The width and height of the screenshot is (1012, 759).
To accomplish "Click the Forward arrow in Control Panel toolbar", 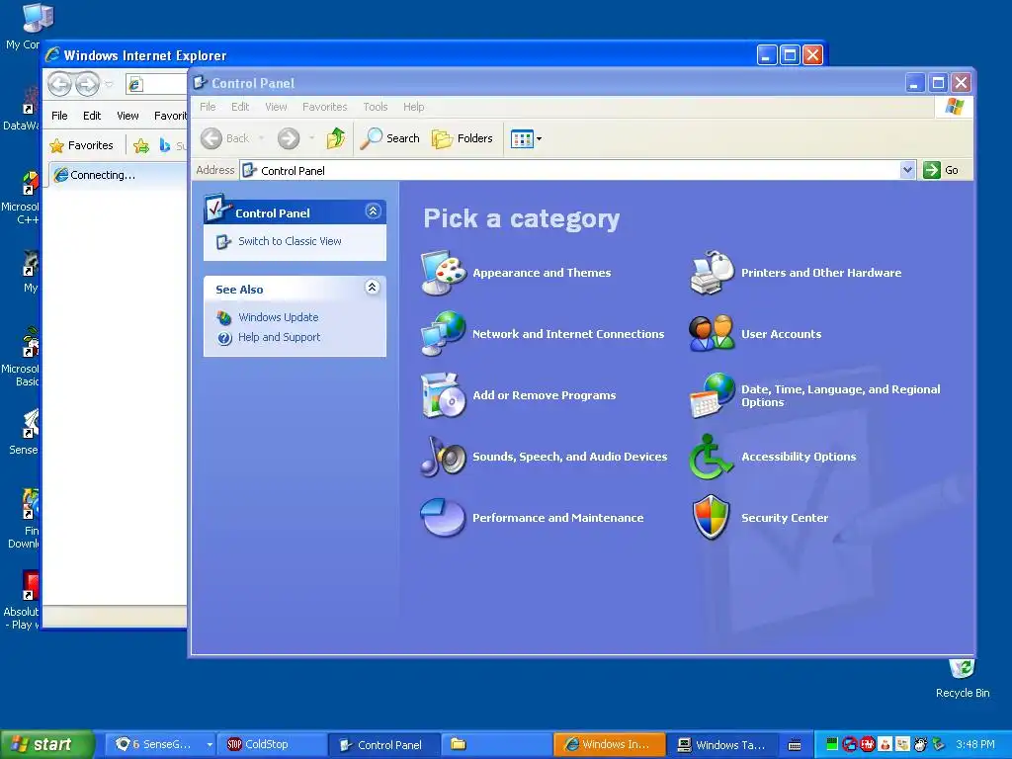I will coord(289,138).
